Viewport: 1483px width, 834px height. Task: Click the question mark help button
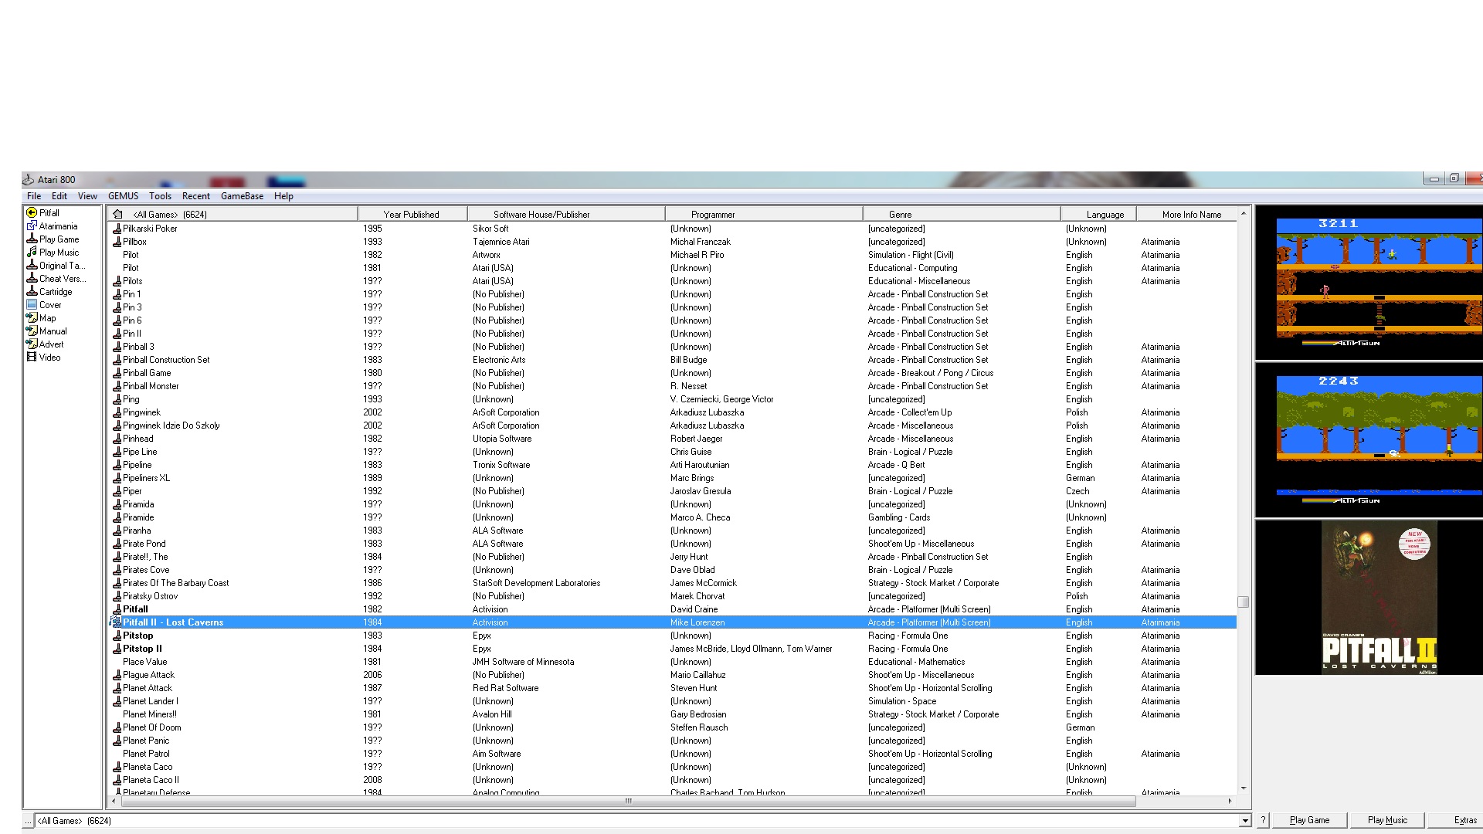pos(1264,820)
